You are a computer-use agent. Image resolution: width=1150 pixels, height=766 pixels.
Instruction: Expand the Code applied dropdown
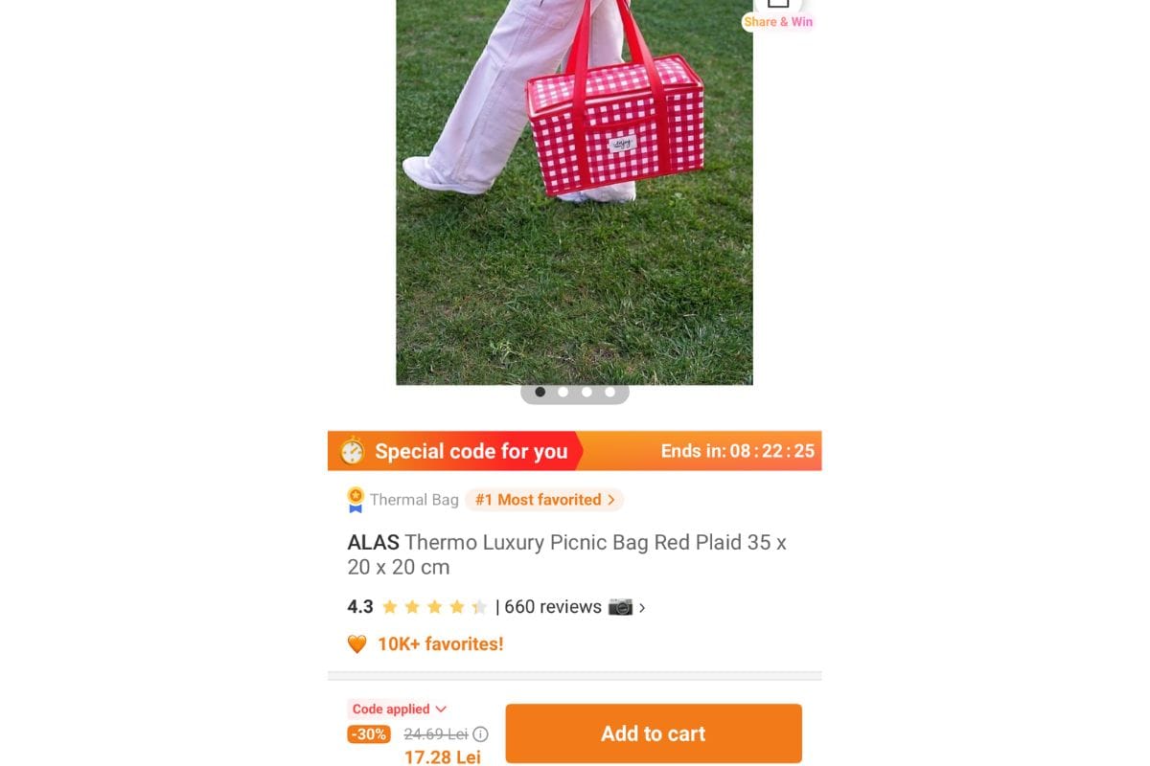[x=399, y=710]
